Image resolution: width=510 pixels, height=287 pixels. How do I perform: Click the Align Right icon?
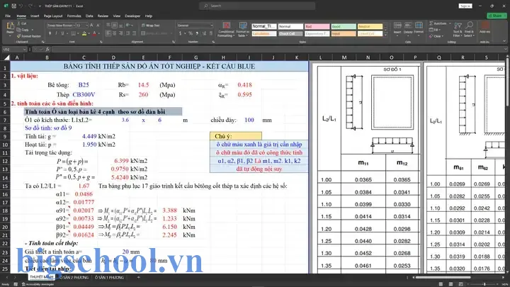point(120,33)
